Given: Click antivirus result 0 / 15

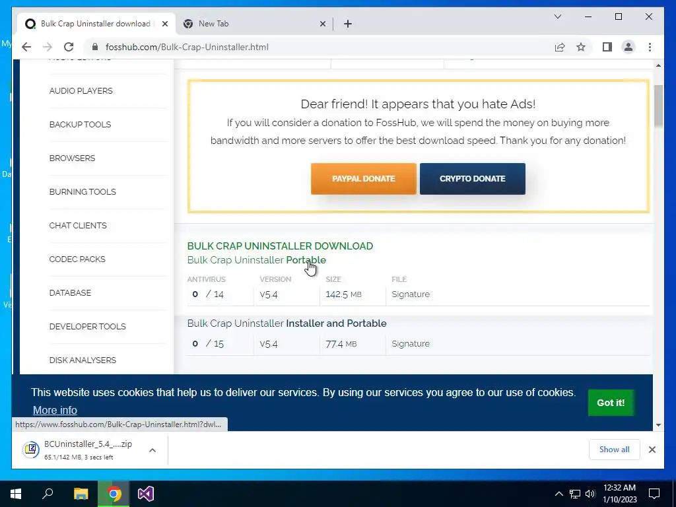Looking at the screenshot, I should point(208,343).
